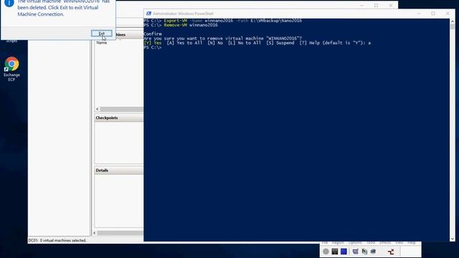Screen dimensions: 459x258
Task: Click the Details panel header in Hyper-V Manager
Action: coord(118,171)
